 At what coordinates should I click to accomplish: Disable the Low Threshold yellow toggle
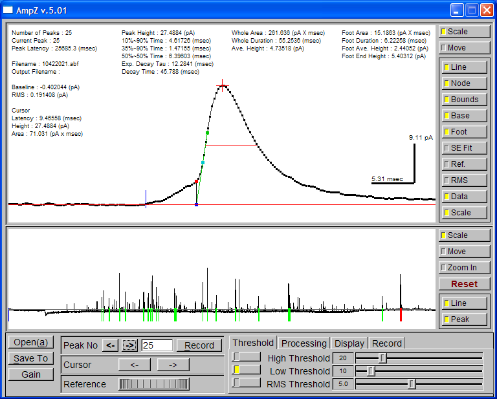(x=246, y=370)
